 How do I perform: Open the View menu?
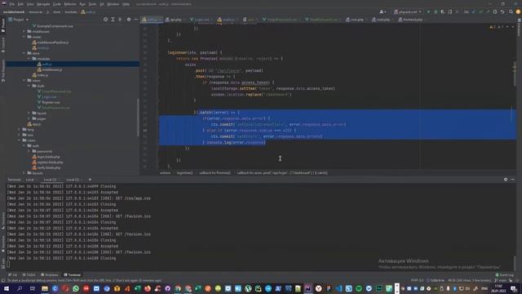tap(30, 4)
